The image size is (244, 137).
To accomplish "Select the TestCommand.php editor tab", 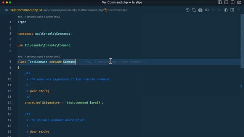I will click(24, 10).
